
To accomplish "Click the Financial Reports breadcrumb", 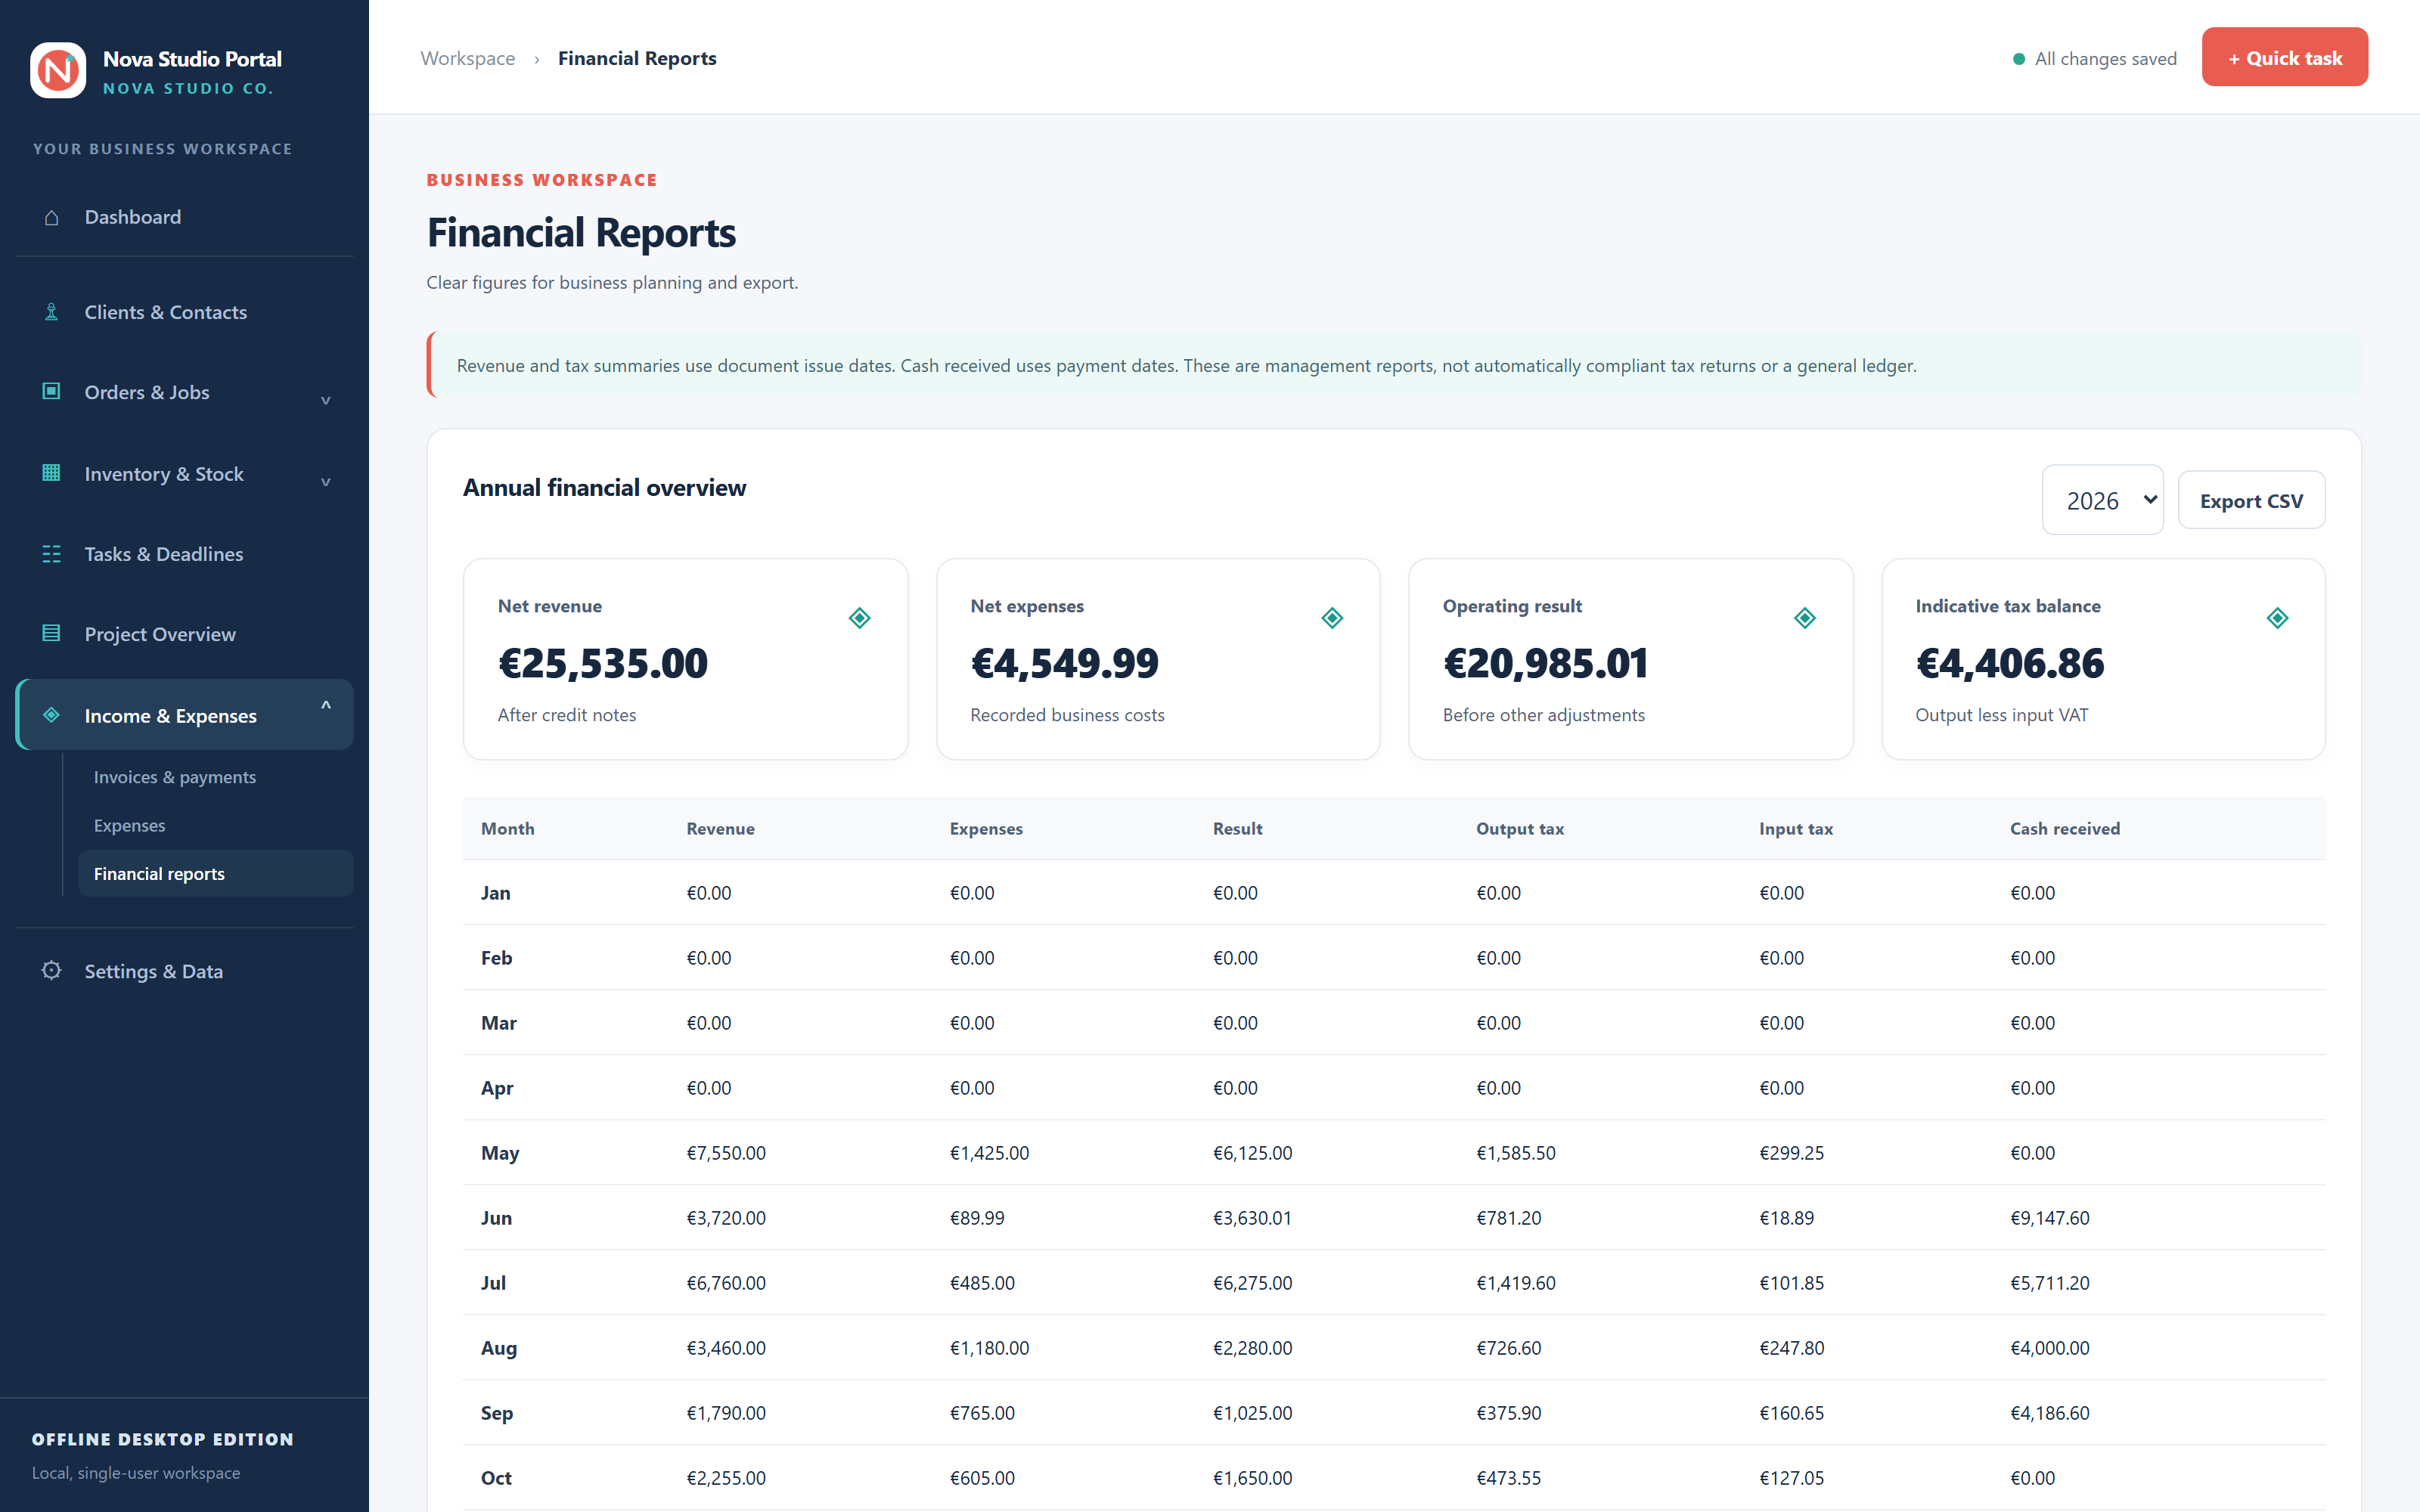I will pyautogui.click(x=637, y=58).
